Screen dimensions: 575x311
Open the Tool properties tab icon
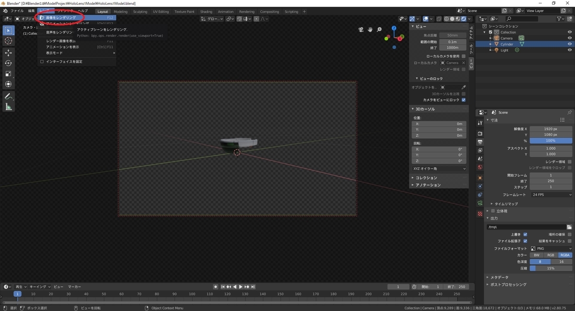[480, 123]
